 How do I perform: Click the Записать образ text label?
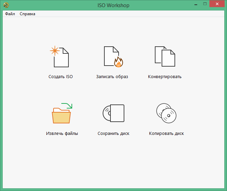112,77
